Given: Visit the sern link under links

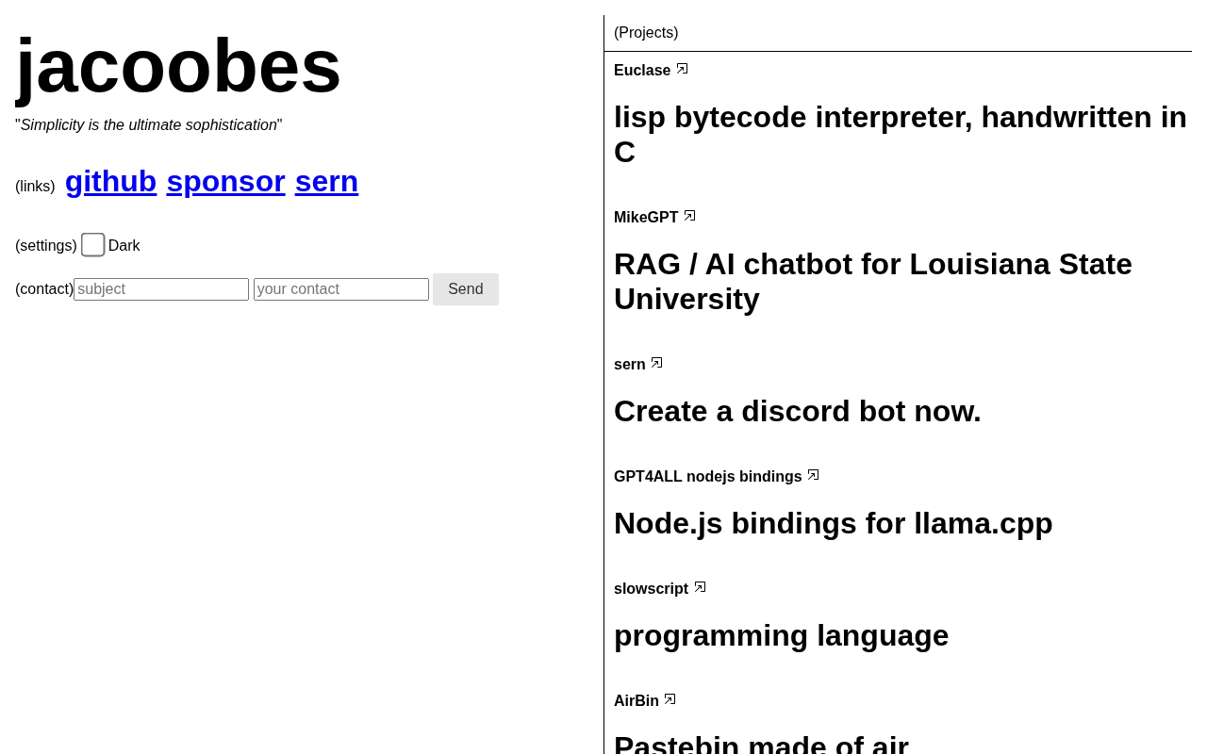Looking at the screenshot, I should (x=326, y=181).
